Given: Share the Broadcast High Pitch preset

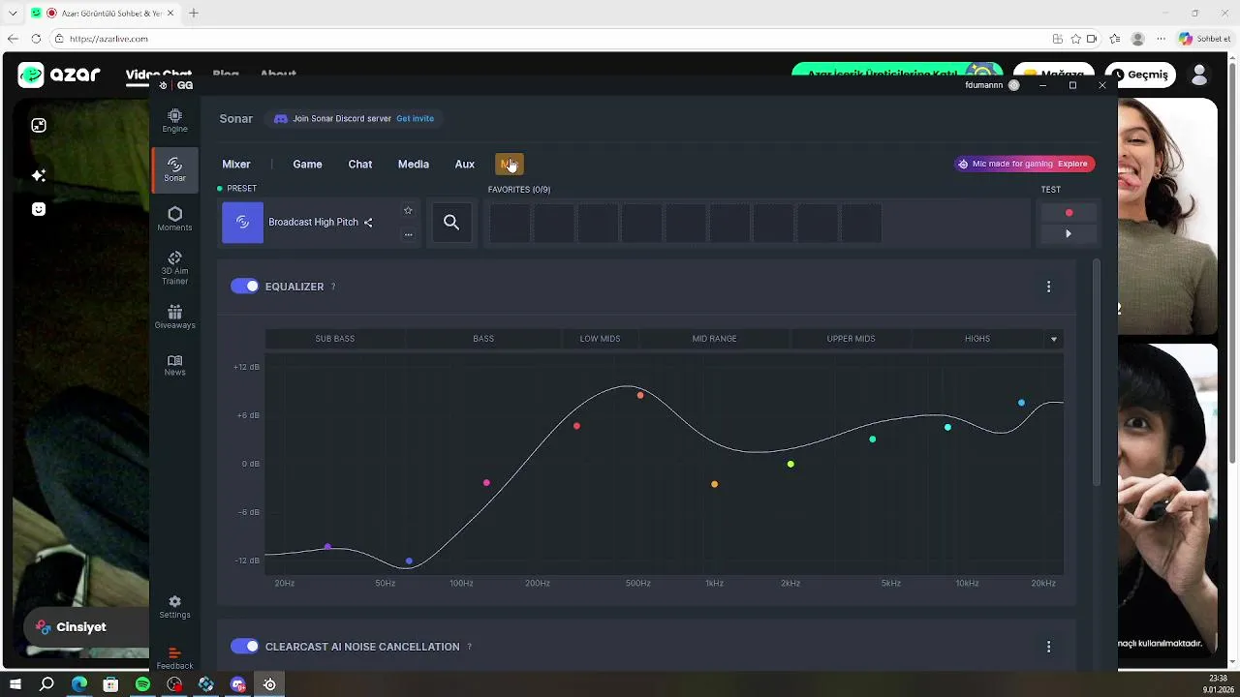Looking at the screenshot, I should tap(368, 223).
